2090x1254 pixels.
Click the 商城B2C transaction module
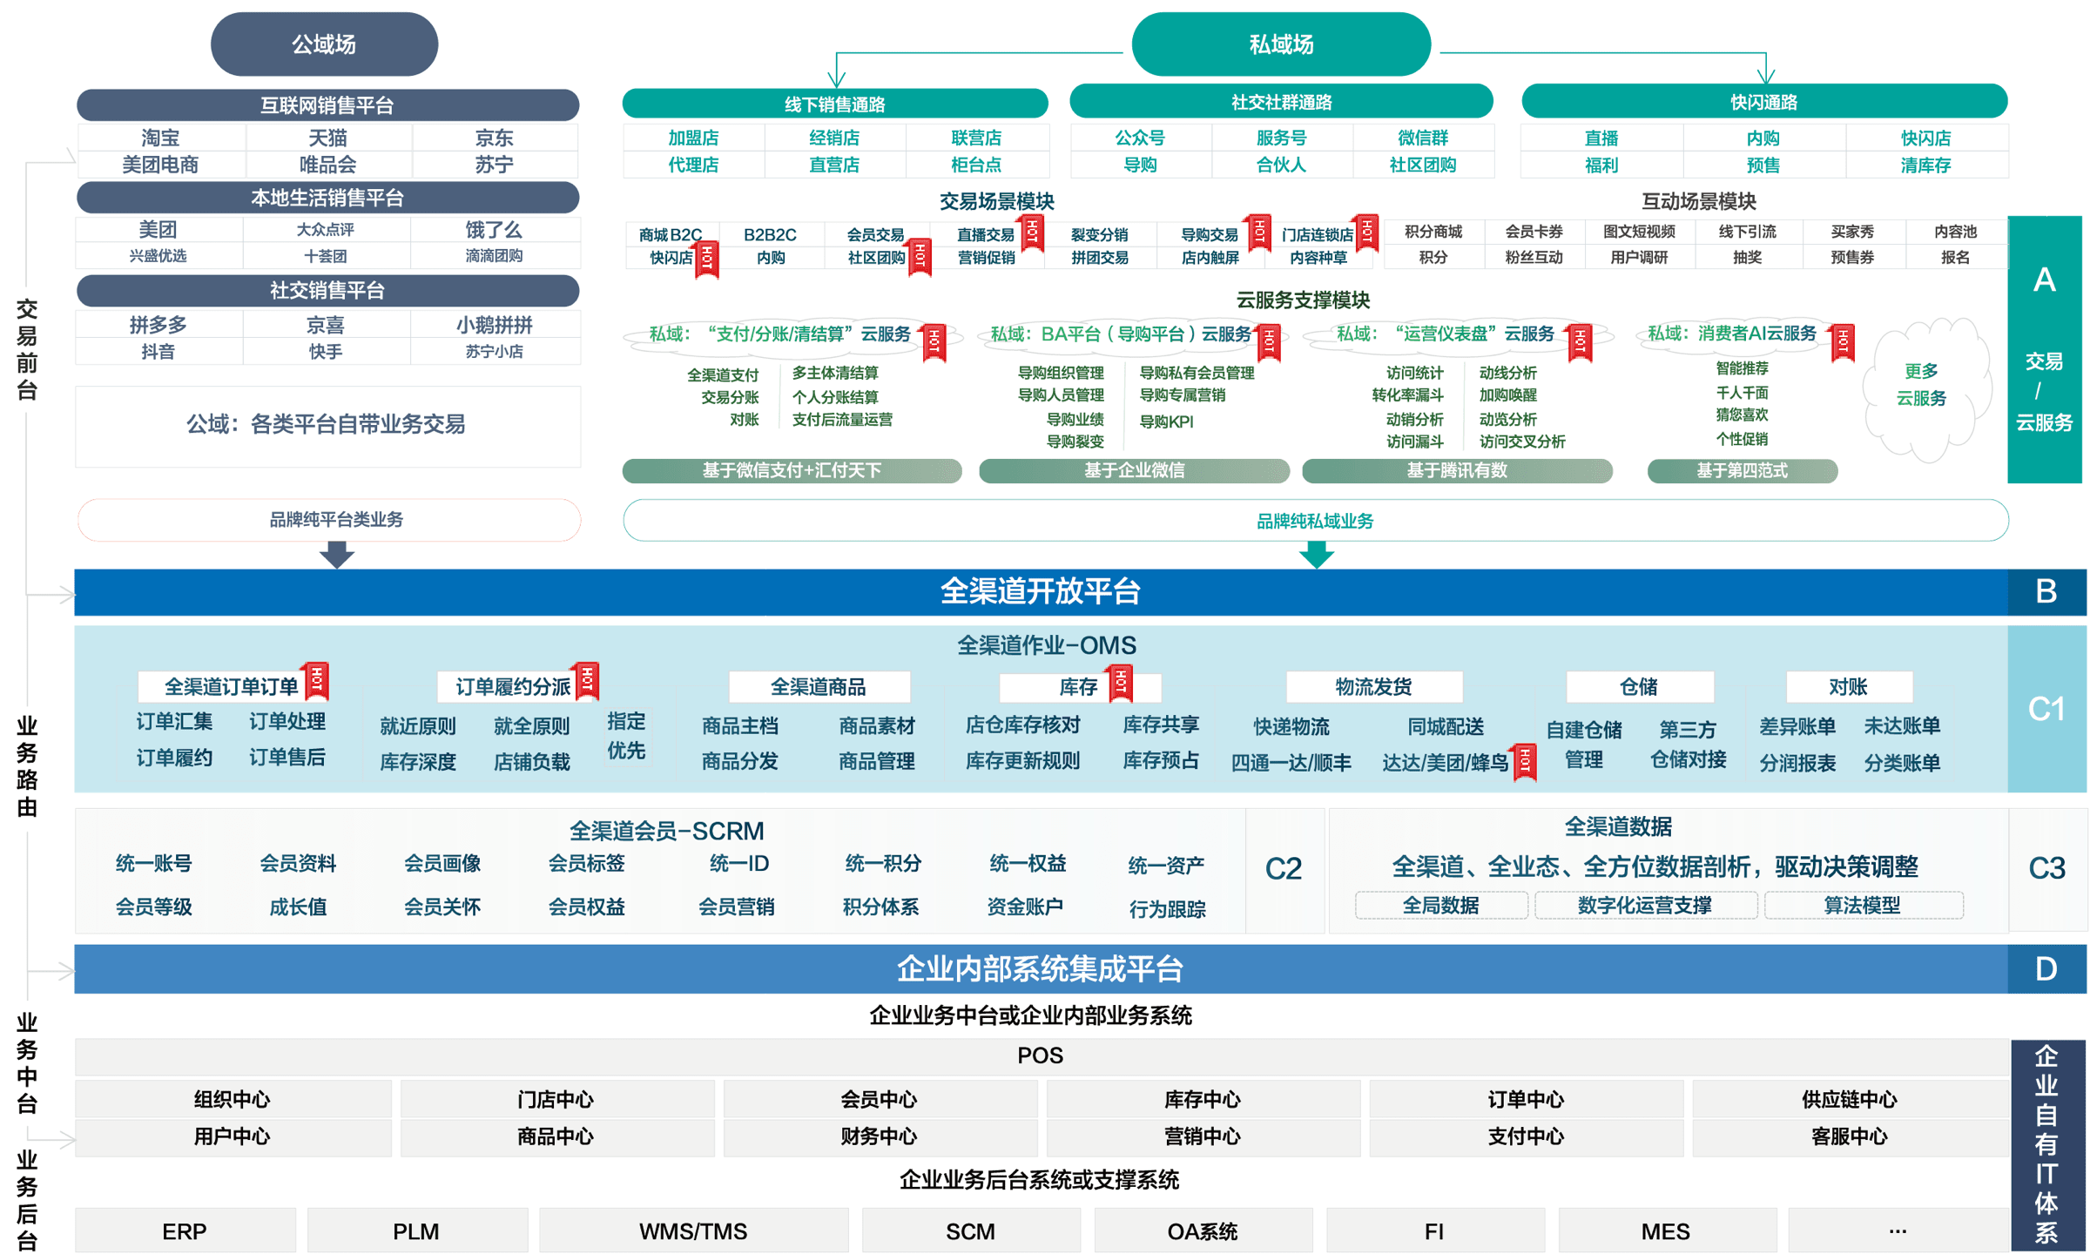(671, 234)
